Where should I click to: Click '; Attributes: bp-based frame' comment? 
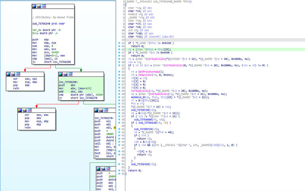53,17
